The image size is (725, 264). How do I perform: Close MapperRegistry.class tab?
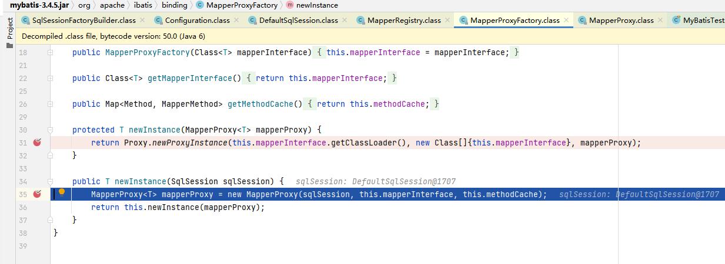[446, 20]
